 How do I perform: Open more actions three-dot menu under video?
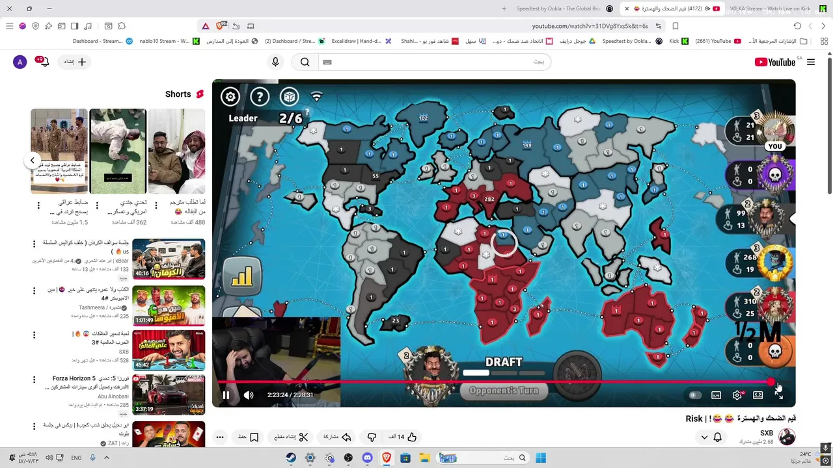point(220,437)
